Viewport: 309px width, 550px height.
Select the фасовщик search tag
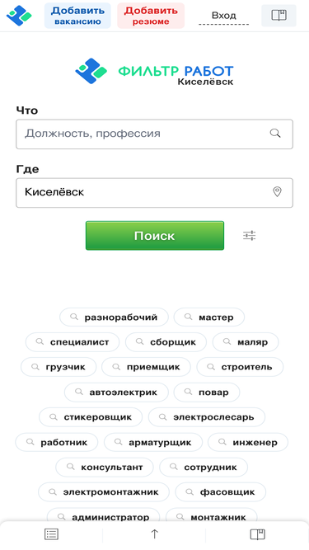pos(220,492)
